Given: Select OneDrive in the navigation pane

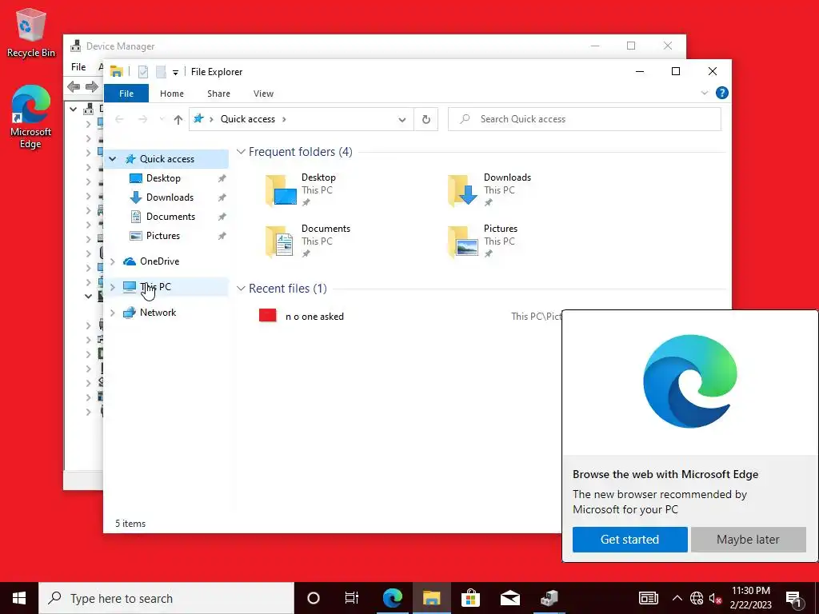Looking at the screenshot, I should pyautogui.click(x=159, y=261).
